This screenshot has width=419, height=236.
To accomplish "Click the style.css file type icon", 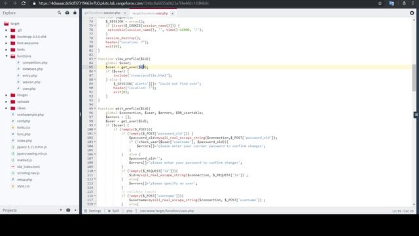I will tap(12, 186).
